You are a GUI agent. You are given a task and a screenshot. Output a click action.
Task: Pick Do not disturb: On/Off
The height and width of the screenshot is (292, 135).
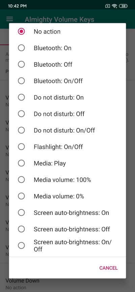pyautogui.click(x=67, y=130)
